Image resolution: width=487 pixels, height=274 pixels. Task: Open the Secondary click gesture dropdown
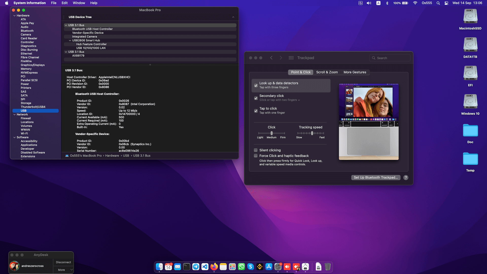[299, 100]
